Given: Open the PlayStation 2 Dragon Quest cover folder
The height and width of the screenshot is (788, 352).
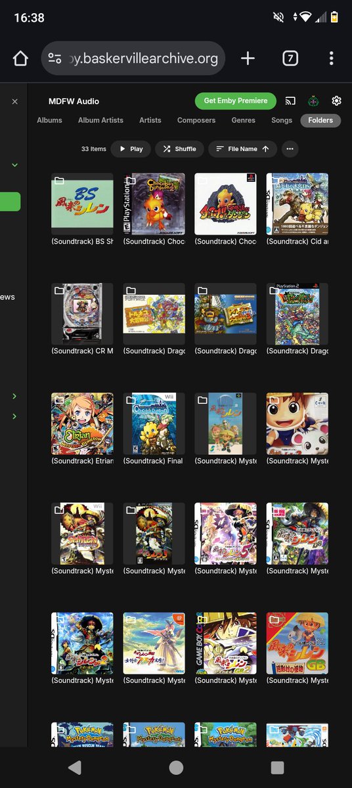Looking at the screenshot, I should (297, 314).
